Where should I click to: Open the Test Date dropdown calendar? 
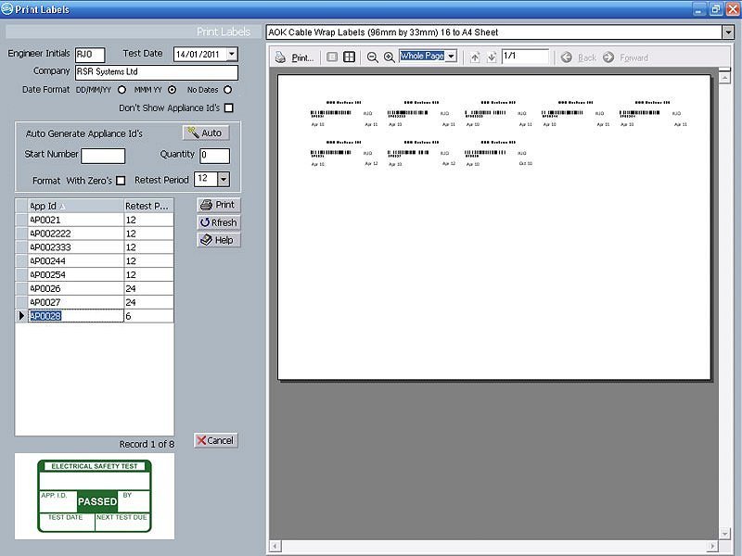pos(232,55)
